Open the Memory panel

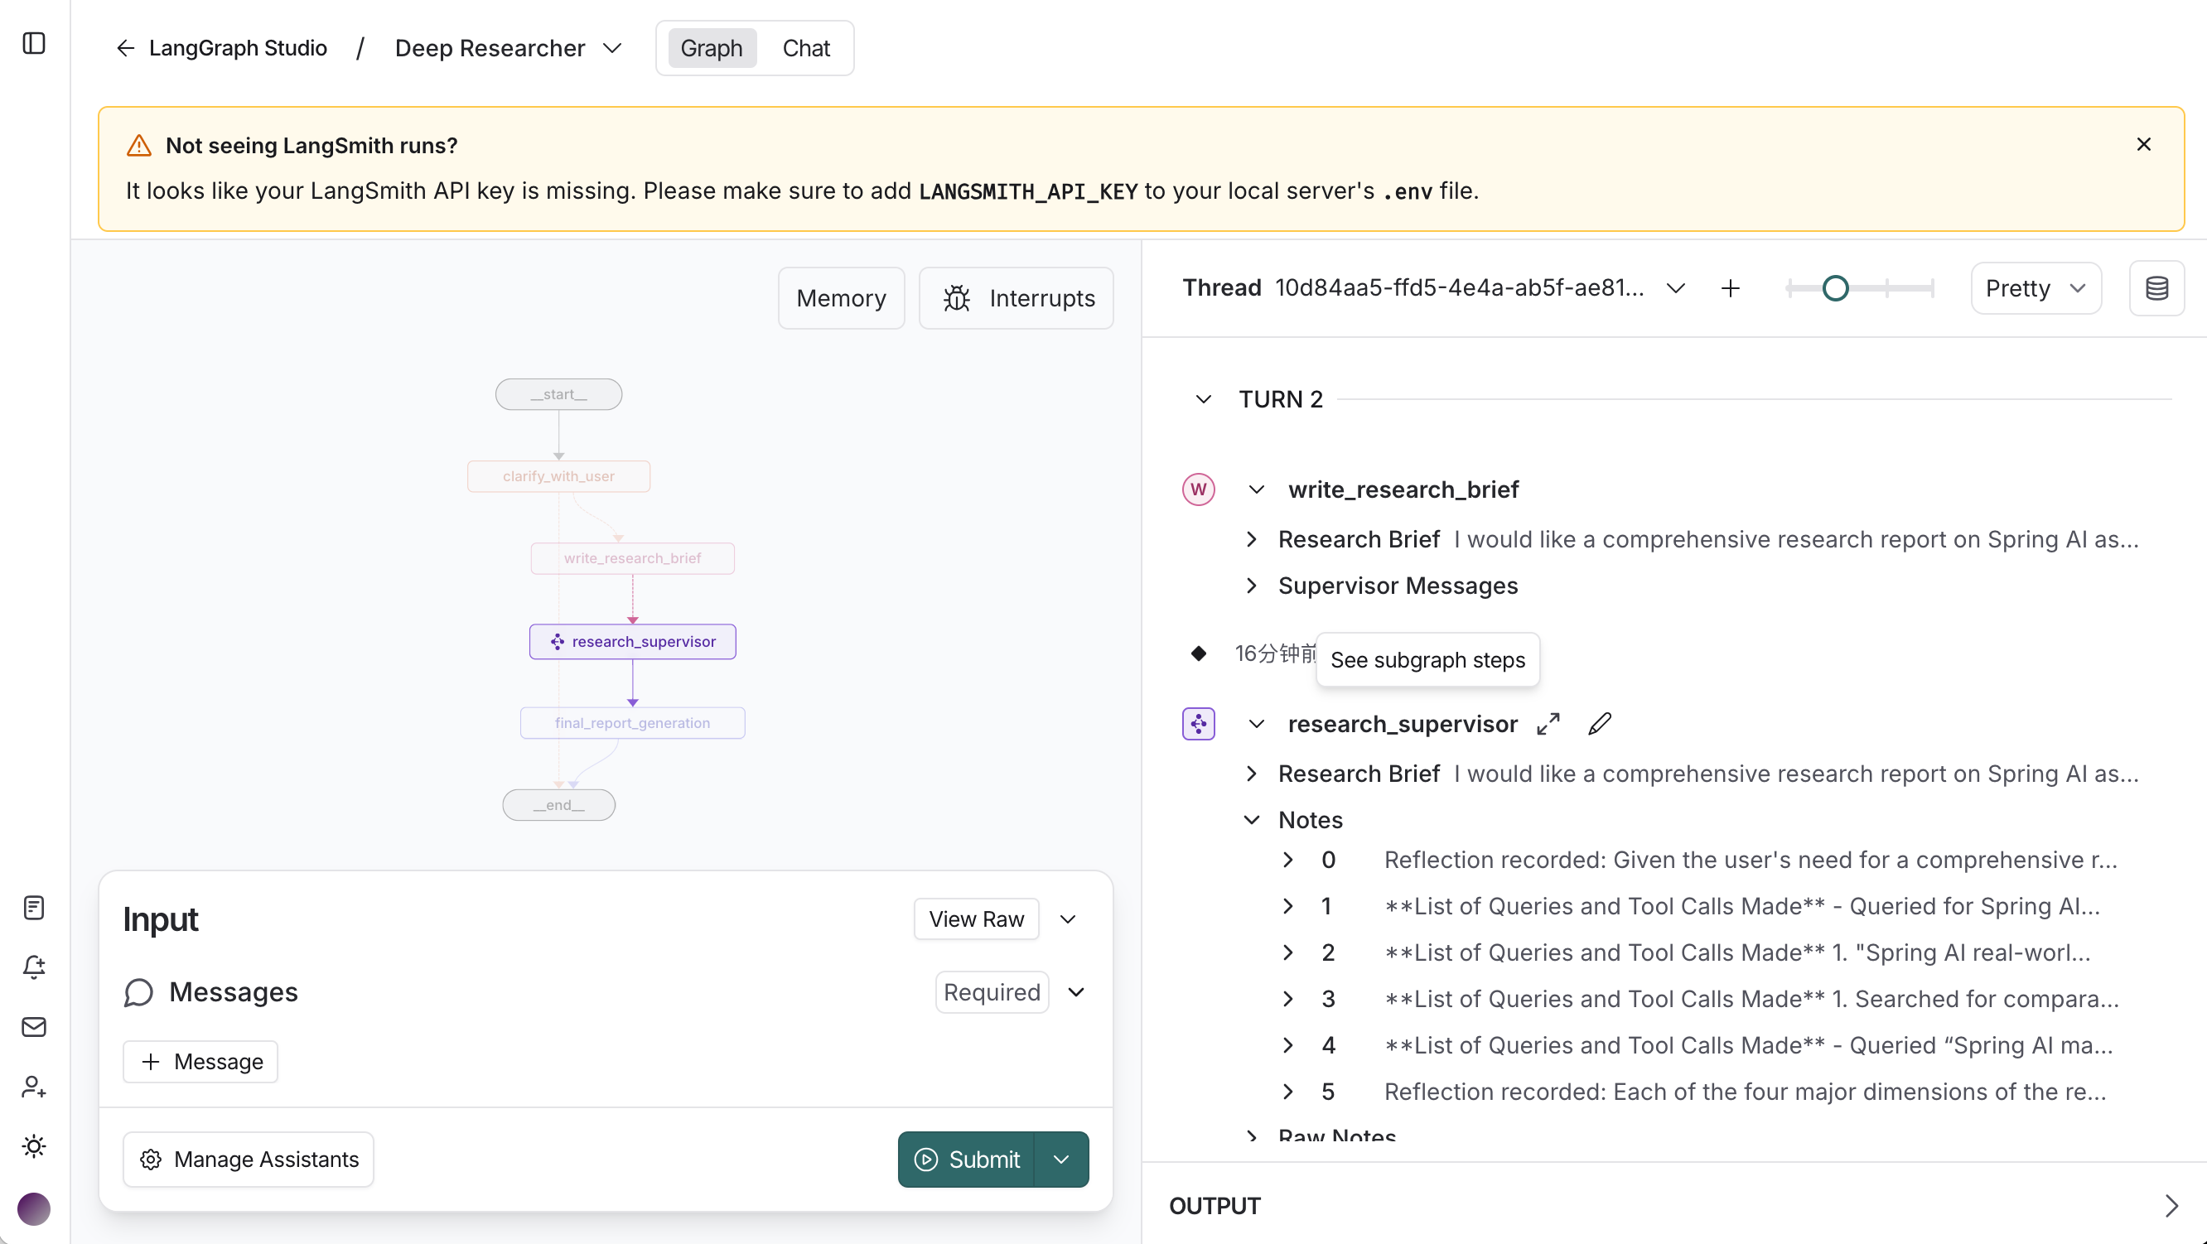(x=841, y=298)
